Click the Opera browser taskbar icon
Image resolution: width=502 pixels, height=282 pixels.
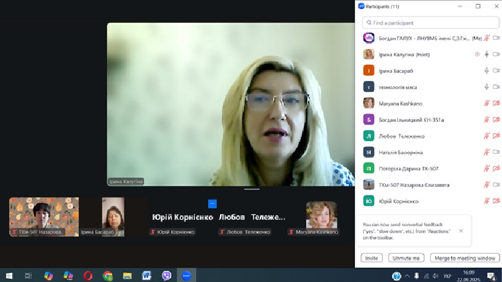click(88, 276)
